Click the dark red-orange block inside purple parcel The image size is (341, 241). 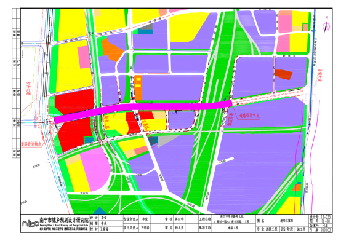pyautogui.click(x=284, y=74)
